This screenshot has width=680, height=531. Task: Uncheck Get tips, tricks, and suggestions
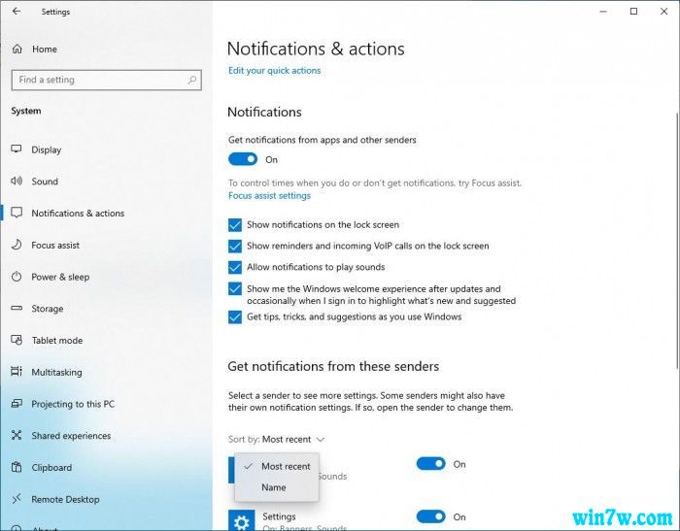click(235, 316)
